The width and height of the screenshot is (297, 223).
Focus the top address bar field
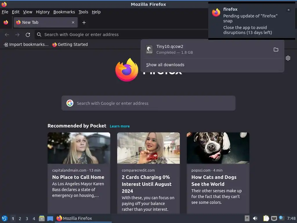pos(121,35)
